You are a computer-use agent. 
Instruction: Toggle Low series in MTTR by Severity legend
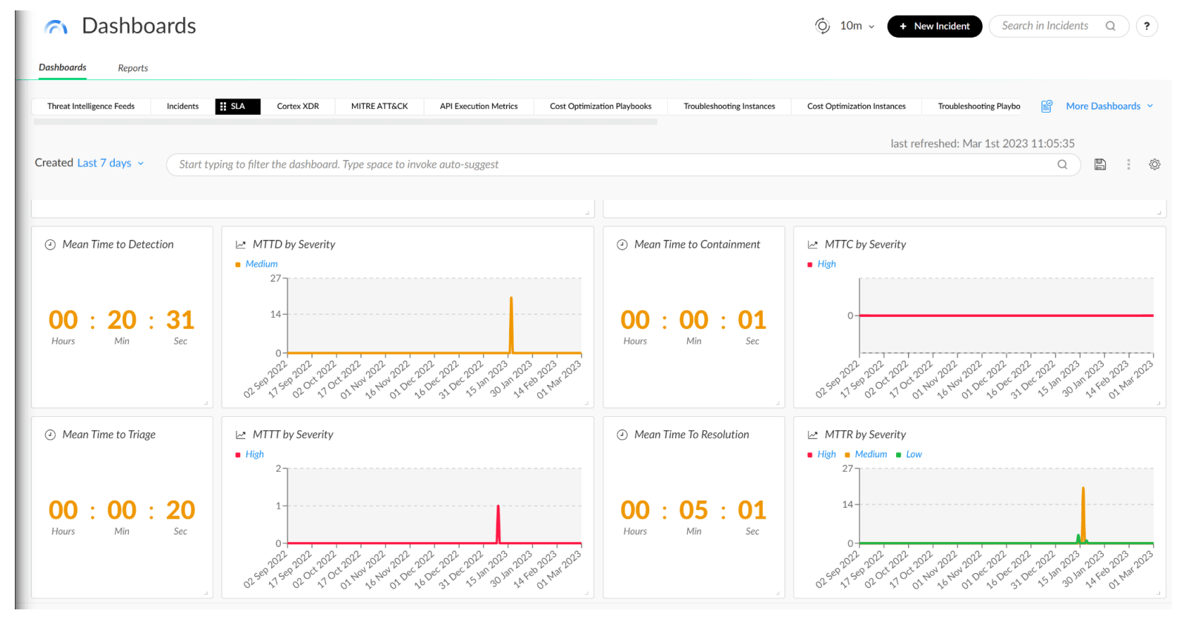click(913, 455)
